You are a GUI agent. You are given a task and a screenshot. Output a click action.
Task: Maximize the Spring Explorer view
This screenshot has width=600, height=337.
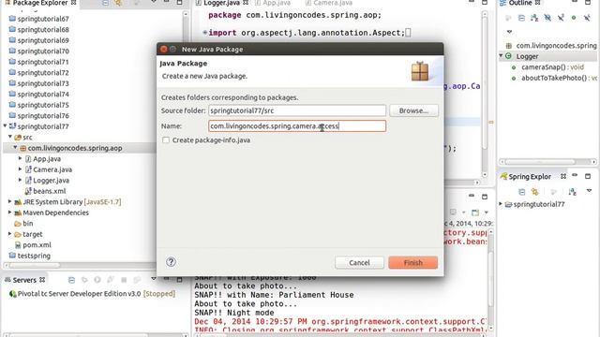tap(588, 176)
